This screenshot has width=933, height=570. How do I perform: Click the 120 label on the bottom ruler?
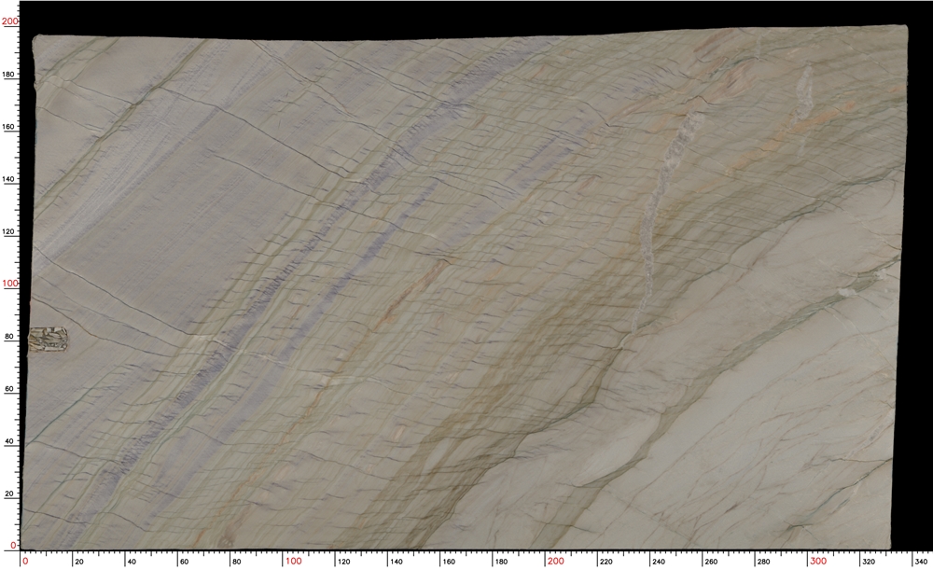tap(344, 561)
